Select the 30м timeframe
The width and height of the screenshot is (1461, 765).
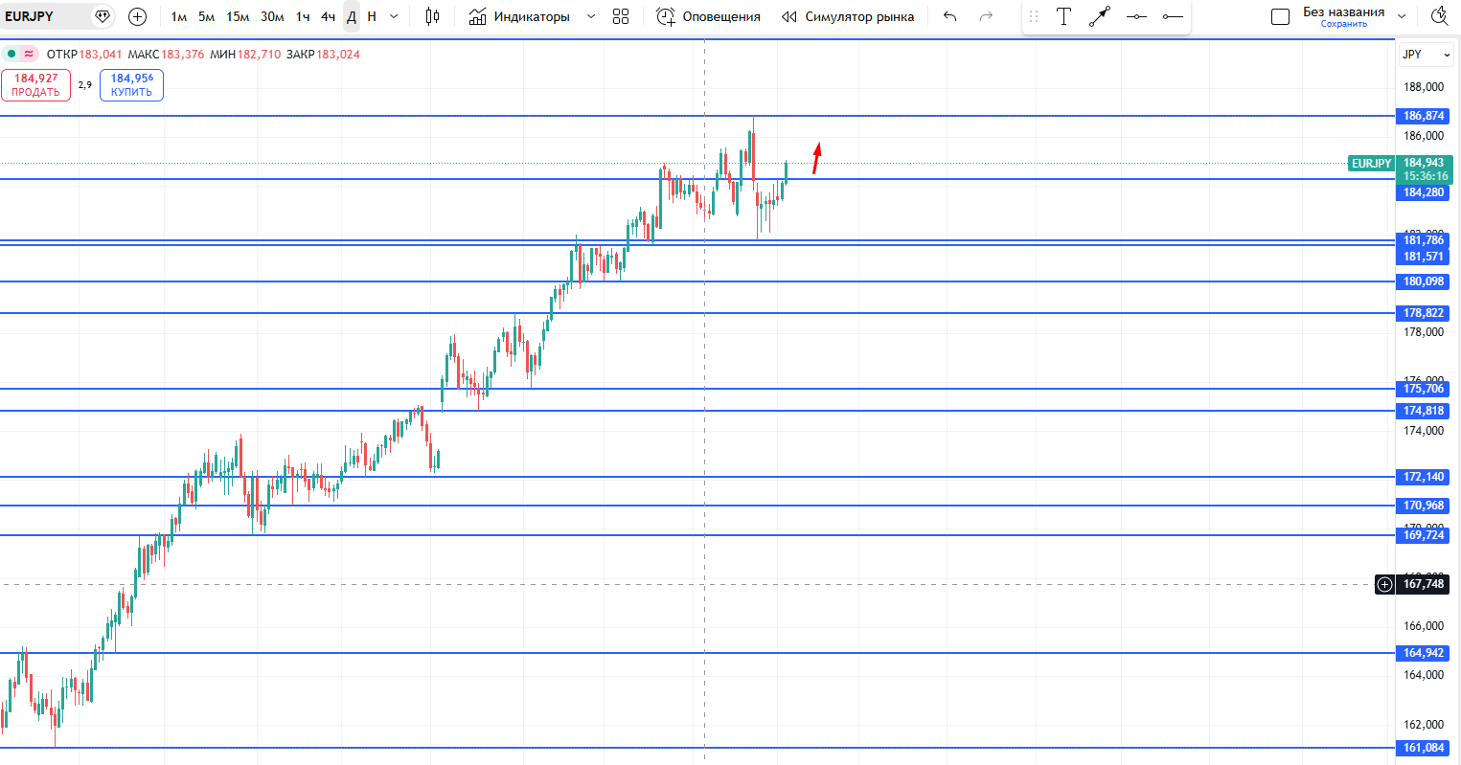[x=272, y=16]
